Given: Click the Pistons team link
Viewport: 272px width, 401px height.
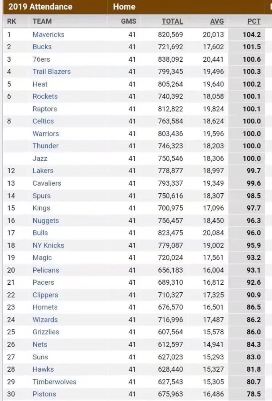Looking at the screenshot, I should click(44, 394).
